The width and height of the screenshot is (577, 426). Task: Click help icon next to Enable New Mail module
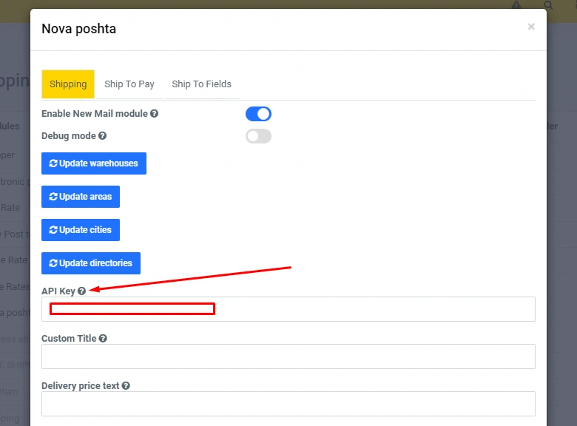coord(155,114)
